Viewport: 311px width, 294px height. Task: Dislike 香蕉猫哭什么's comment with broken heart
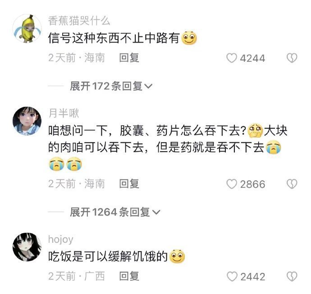click(292, 58)
